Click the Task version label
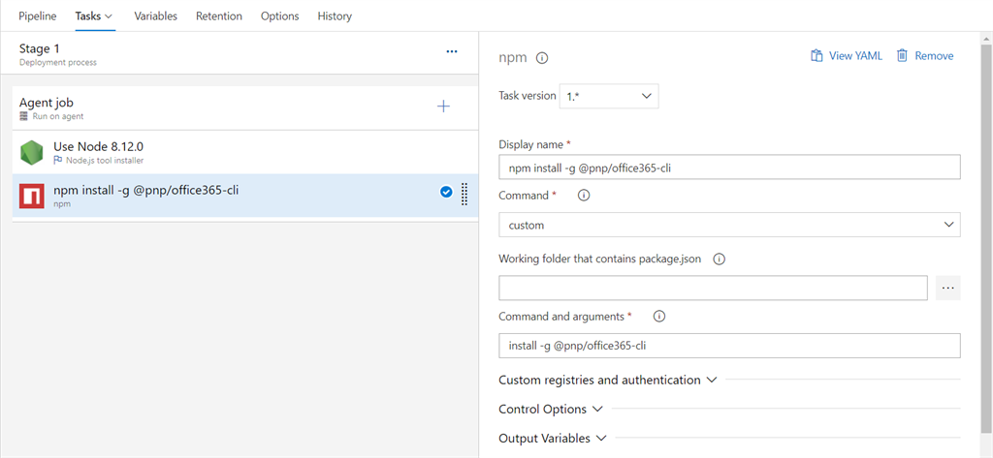The image size is (993, 458). pos(527,96)
